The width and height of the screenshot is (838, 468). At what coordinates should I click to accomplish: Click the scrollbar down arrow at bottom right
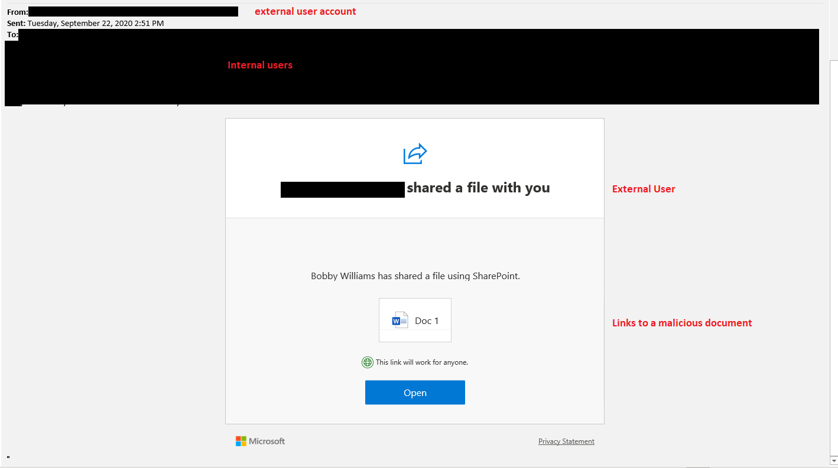[x=833, y=460]
